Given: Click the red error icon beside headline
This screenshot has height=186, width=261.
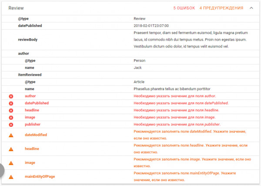Looking at the screenshot, I should pos(11,111).
